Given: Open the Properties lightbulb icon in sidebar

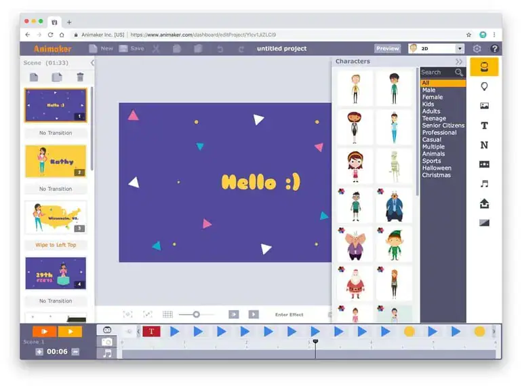Looking at the screenshot, I should (x=484, y=87).
